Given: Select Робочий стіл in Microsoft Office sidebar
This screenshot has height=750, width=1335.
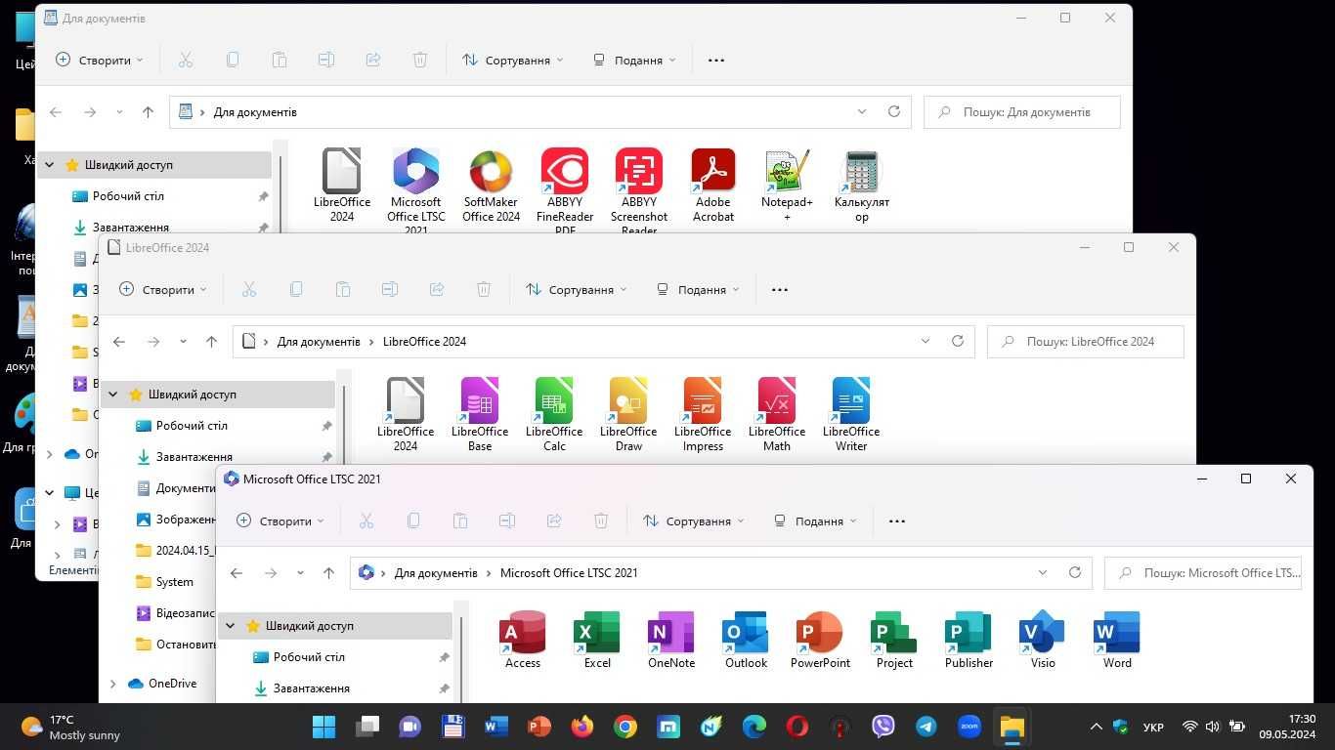Looking at the screenshot, I should pyautogui.click(x=309, y=657).
